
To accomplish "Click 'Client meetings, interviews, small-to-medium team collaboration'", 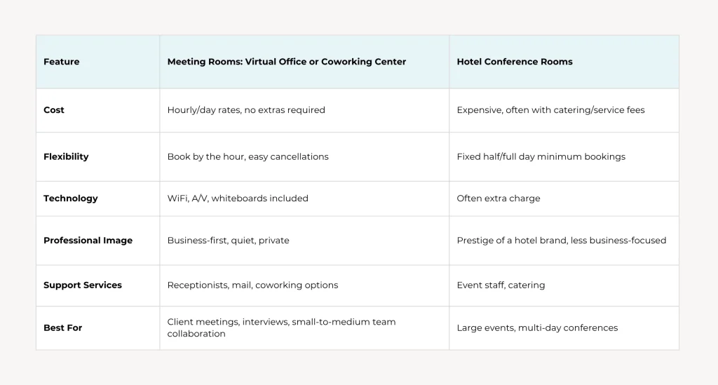I will click(281, 327).
